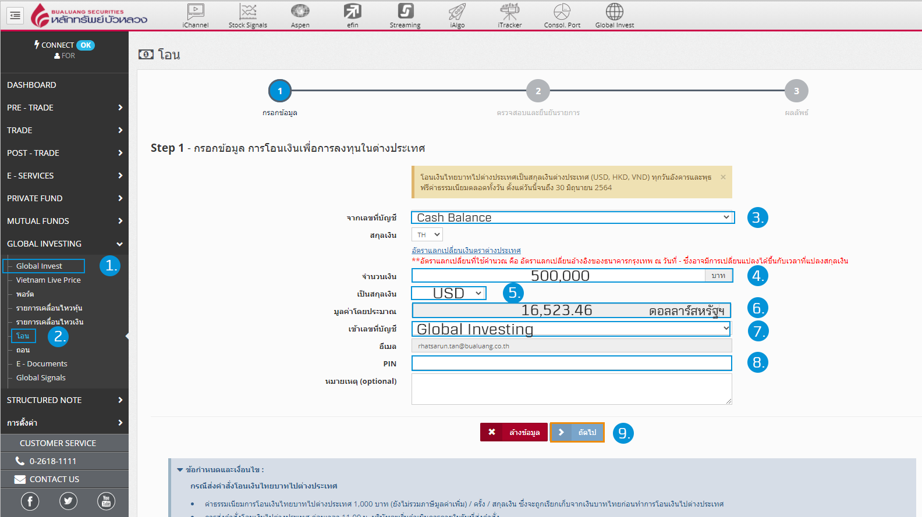This screenshot has width=922, height=517.
Task: Expand the TRADE sidebar menu
Action: tap(64, 130)
